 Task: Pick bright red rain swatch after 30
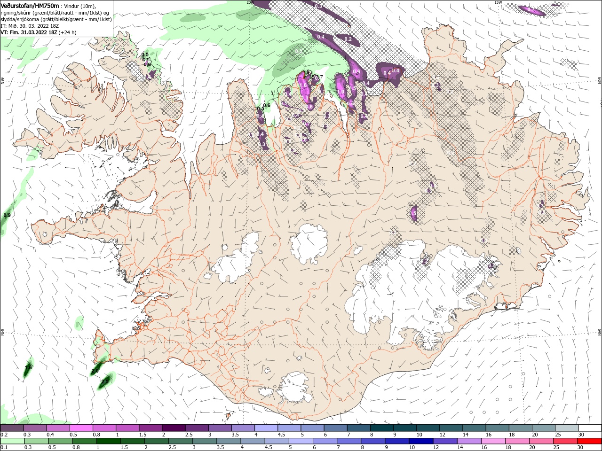(x=589, y=441)
